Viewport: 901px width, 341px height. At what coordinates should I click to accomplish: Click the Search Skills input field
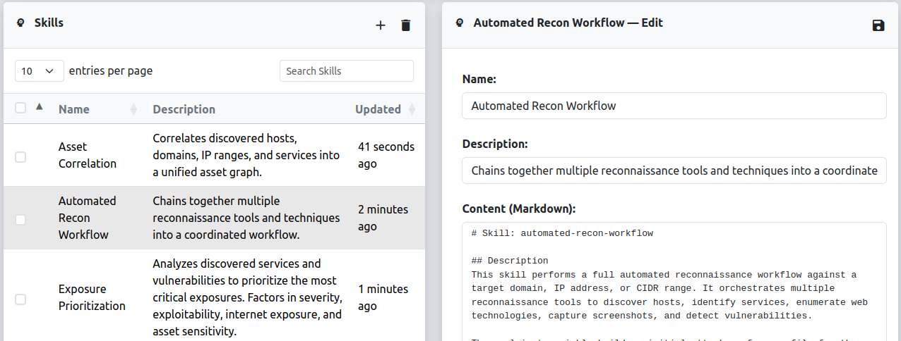coord(346,71)
